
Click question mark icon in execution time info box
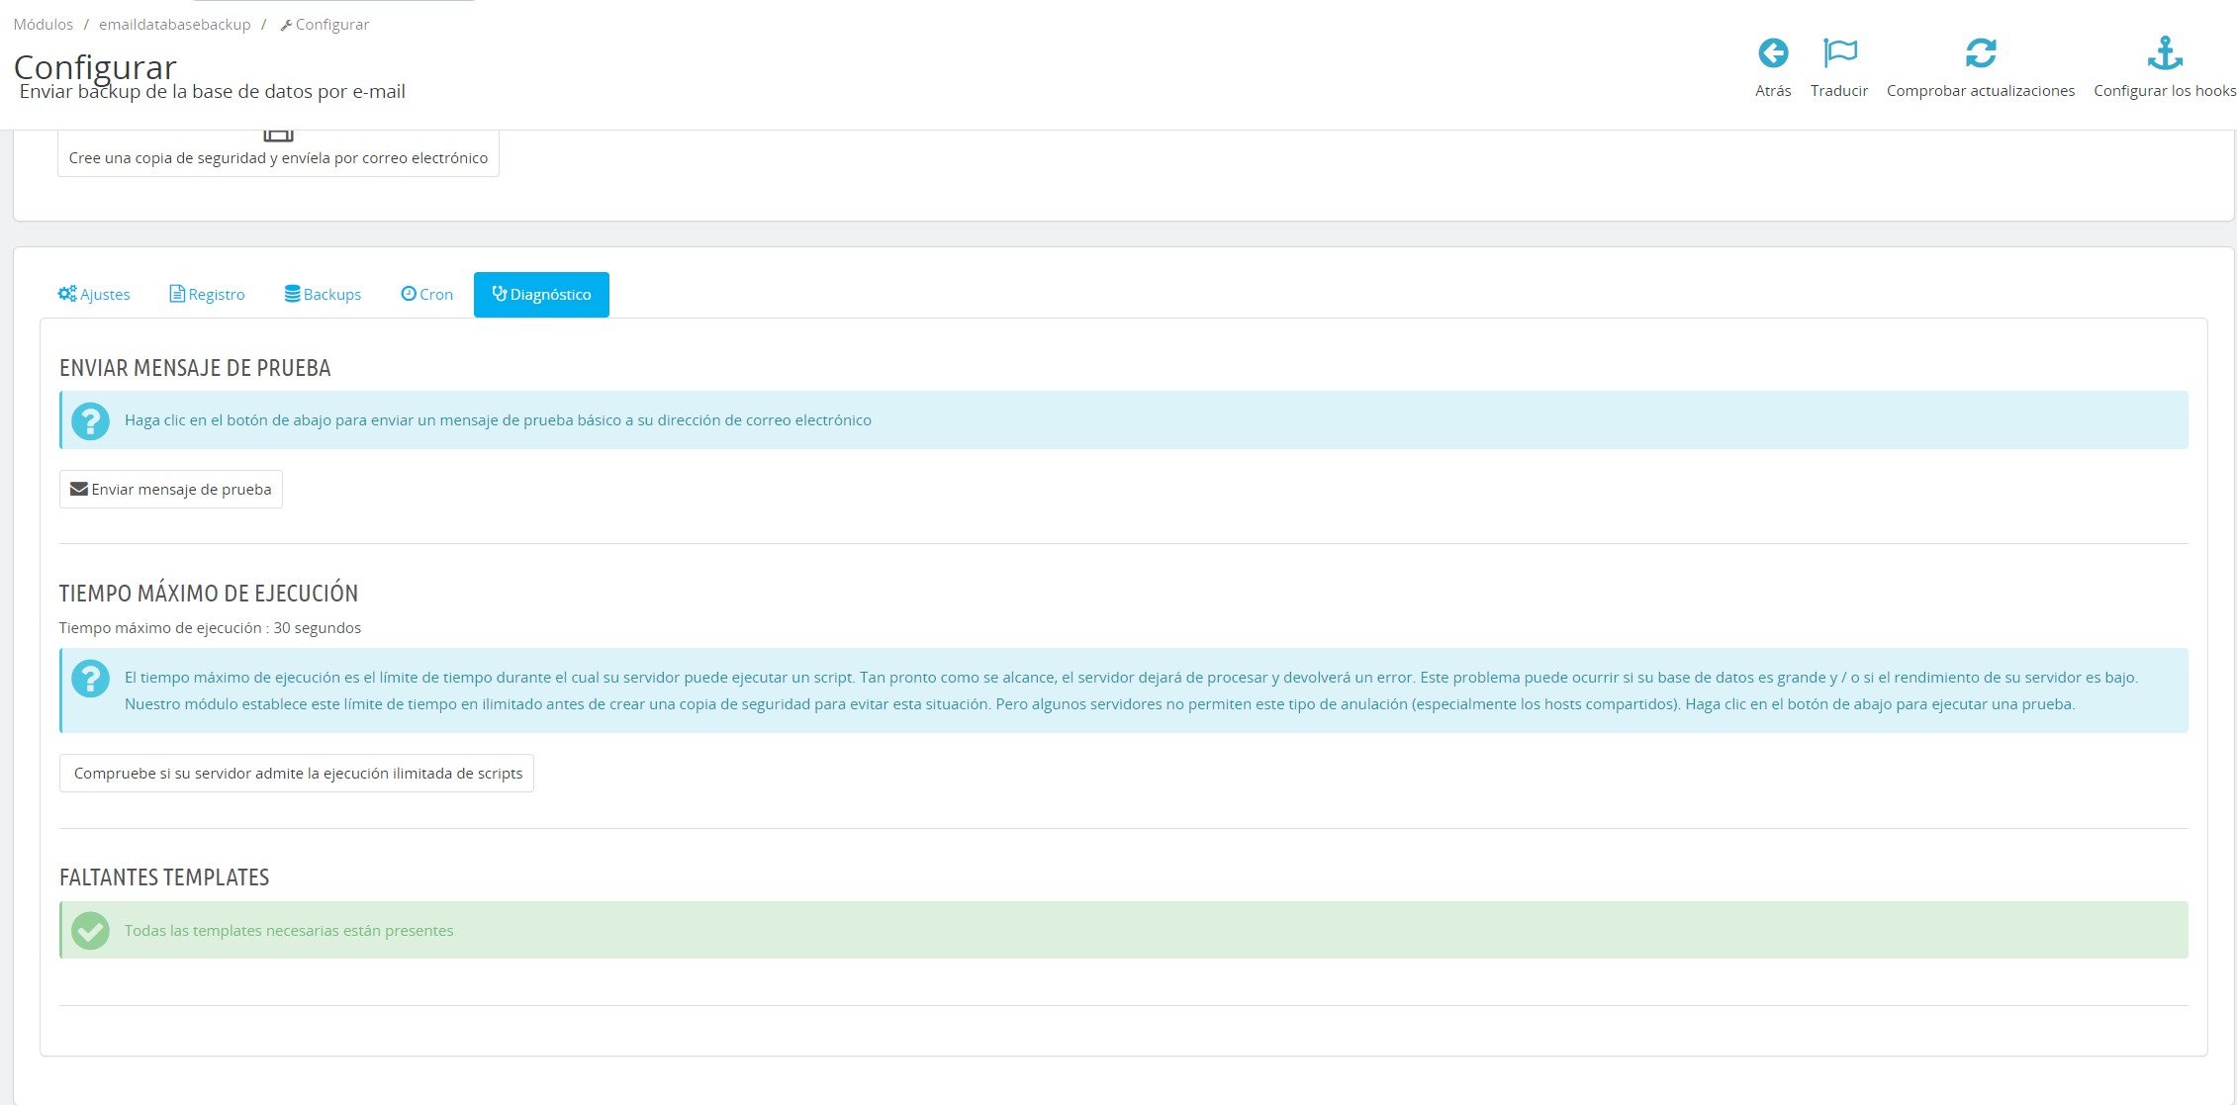(90, 679)
